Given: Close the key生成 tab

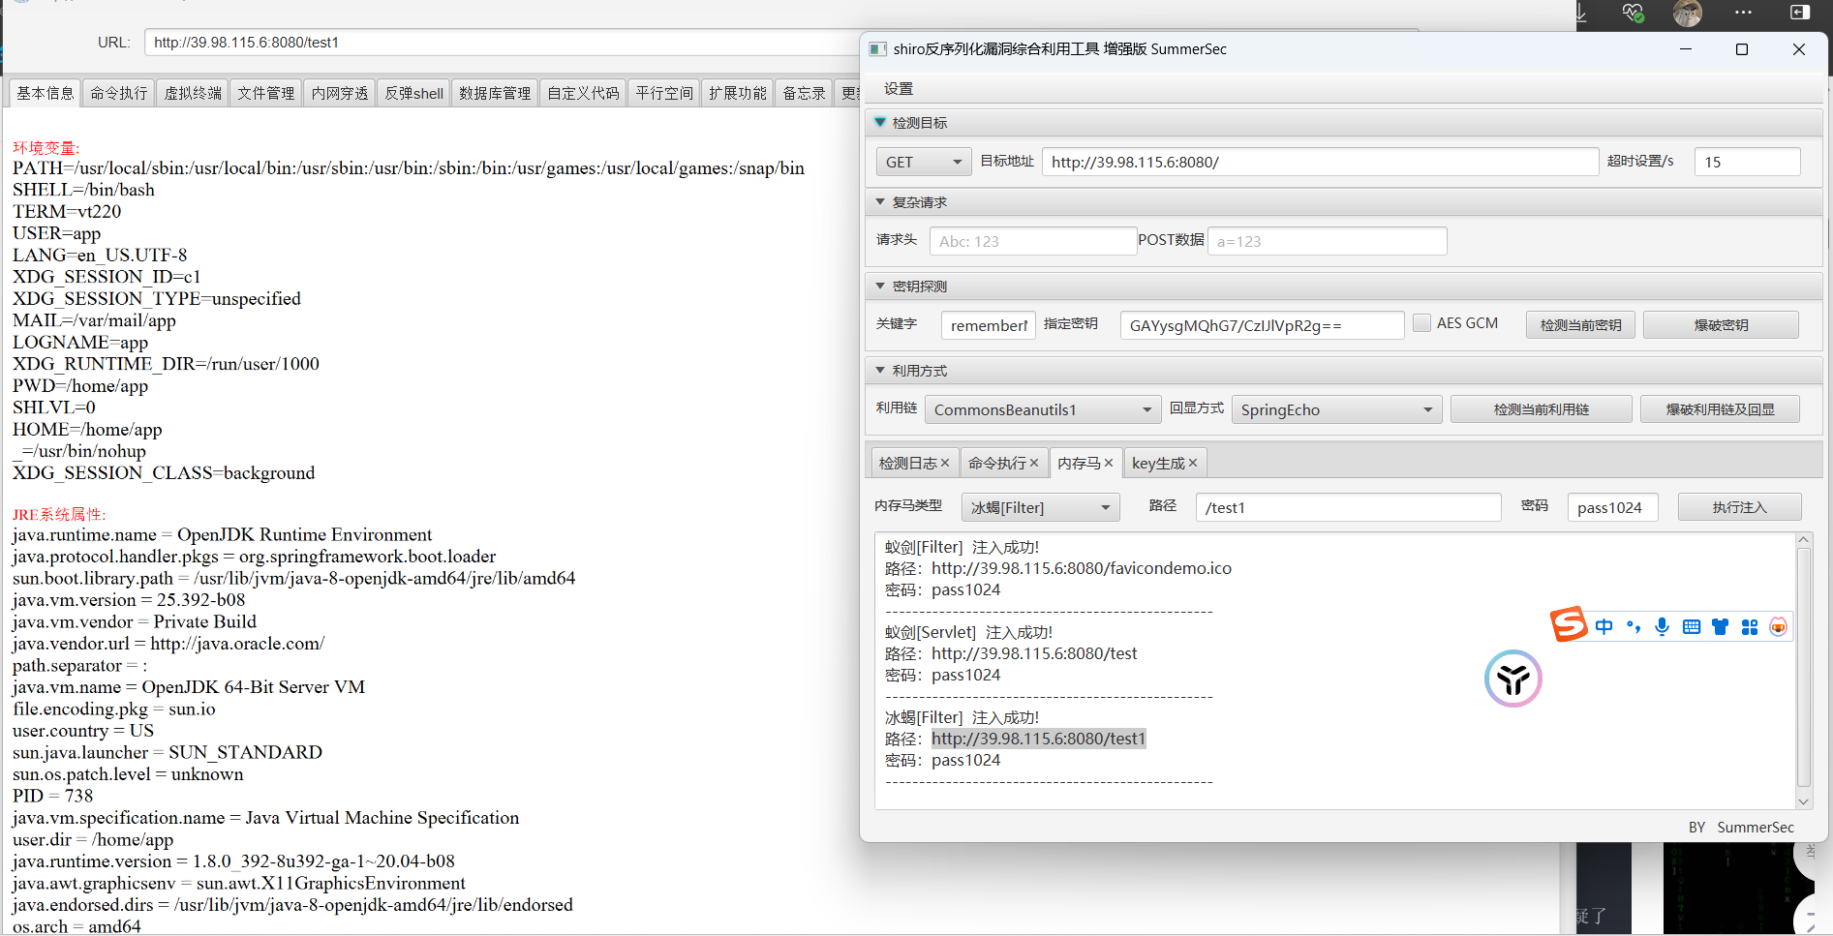Looking at the screenshot, I should [1193, 463].
